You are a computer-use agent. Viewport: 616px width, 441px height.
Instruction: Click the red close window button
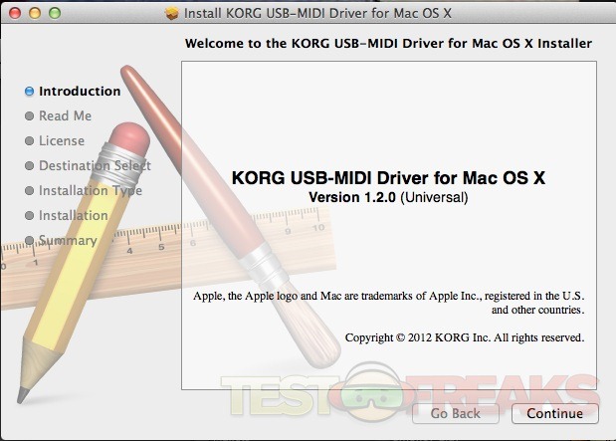pyautogui.click(x=14, y=13)
